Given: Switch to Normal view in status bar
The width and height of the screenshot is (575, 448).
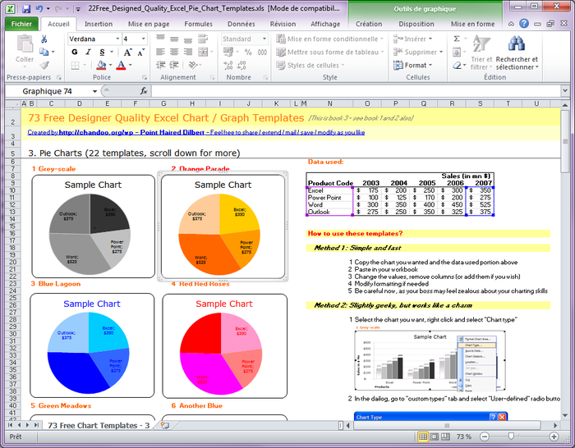Looking at the screenshot, I should click(423, 437).
